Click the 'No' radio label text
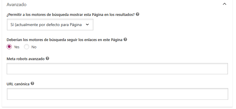The image size is (236, 109). click(34, 47)
